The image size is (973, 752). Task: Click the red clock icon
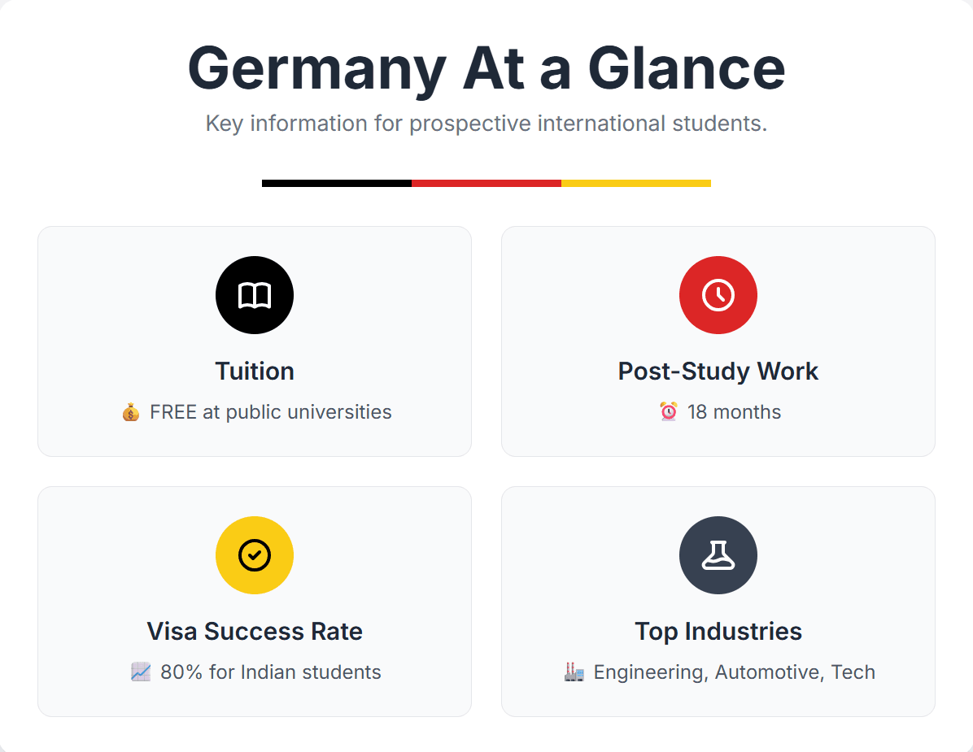(x=718, y=295)
